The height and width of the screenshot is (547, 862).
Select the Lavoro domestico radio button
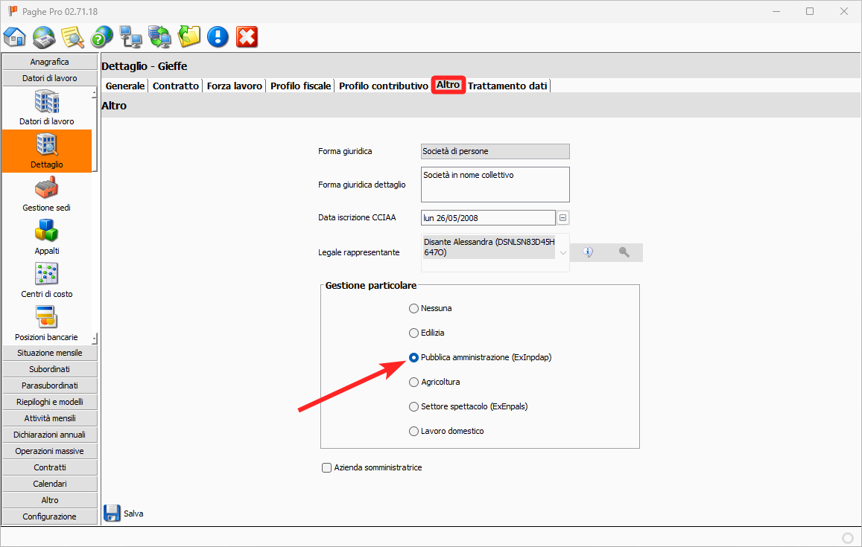tap(414, 431)
